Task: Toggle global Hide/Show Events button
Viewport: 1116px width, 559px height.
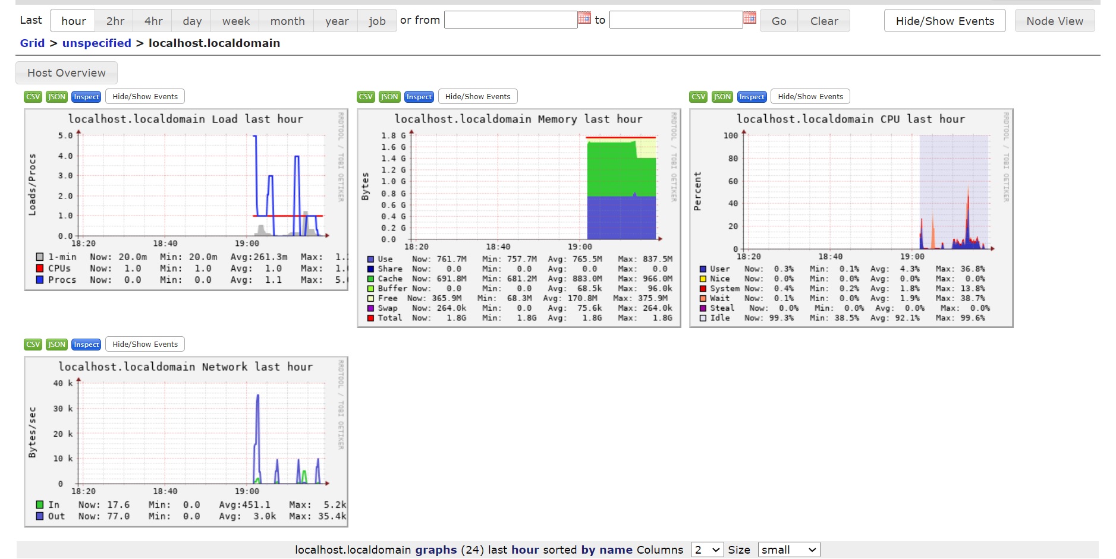Action: [945, 21]
